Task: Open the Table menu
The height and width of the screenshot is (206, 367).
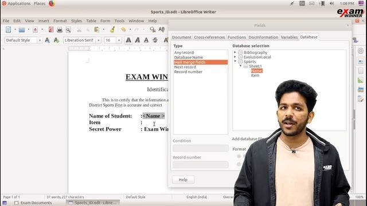Action: tap(91, 21)
